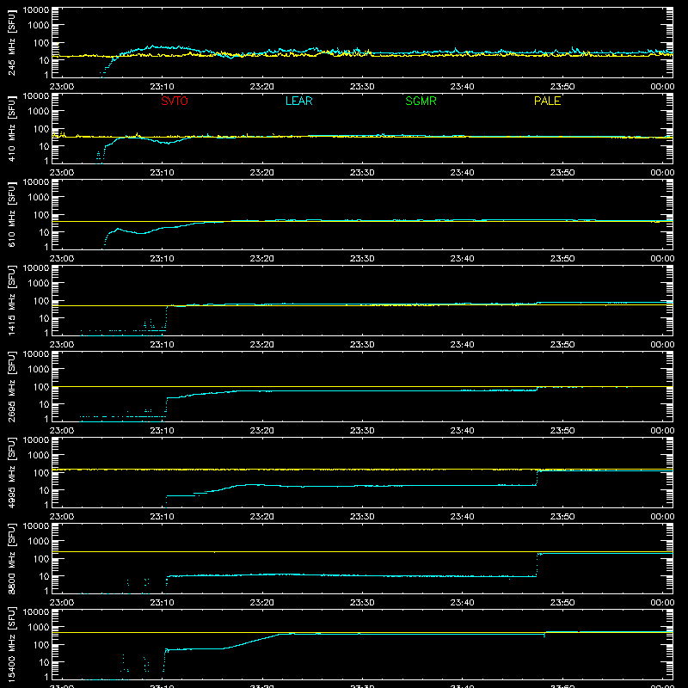Click 23:50 label under the 610 MHz plot

(x=562, y=259)
